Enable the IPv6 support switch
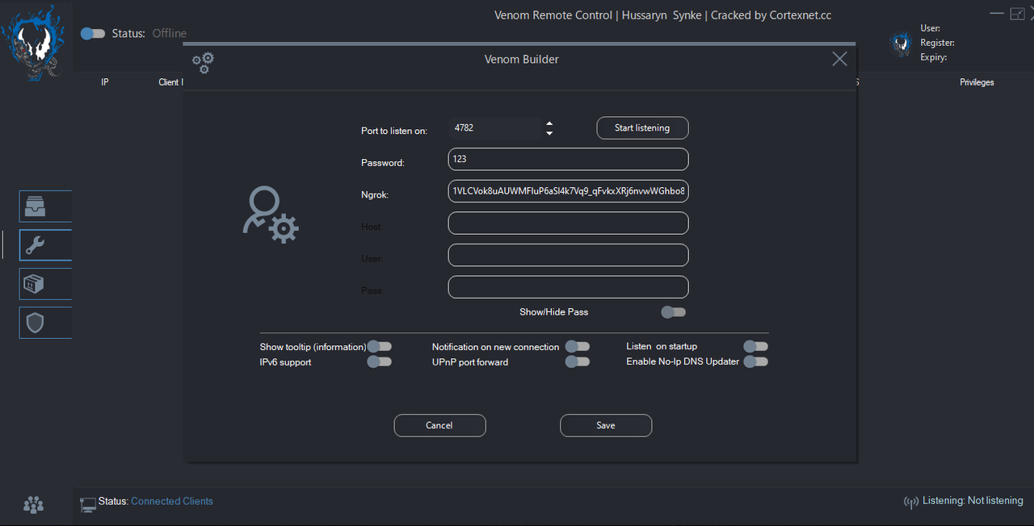The image size is (1034, 526). click(380, 362)
